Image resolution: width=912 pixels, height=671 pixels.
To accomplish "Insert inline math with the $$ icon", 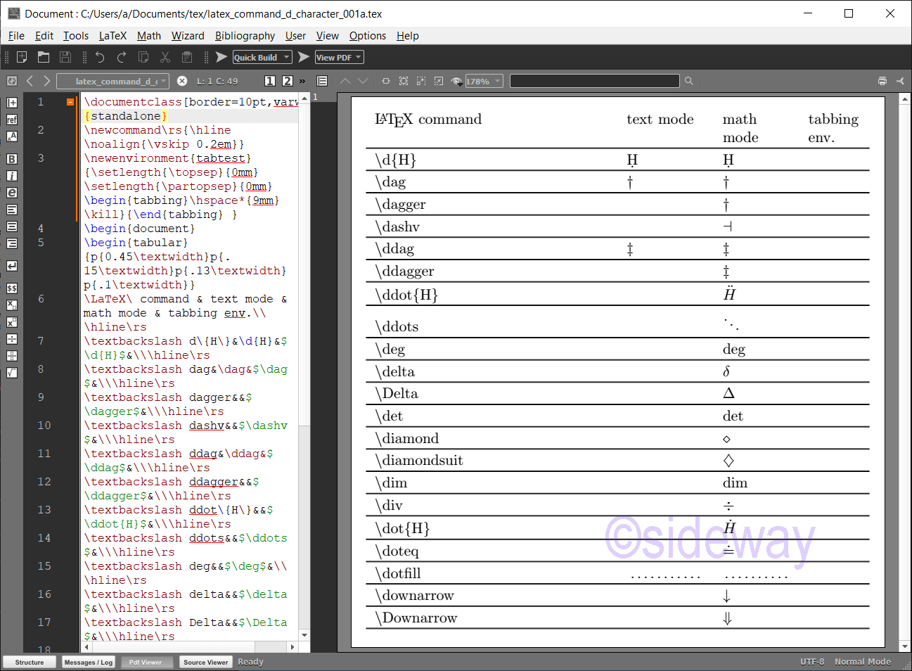I will point(11,288).
